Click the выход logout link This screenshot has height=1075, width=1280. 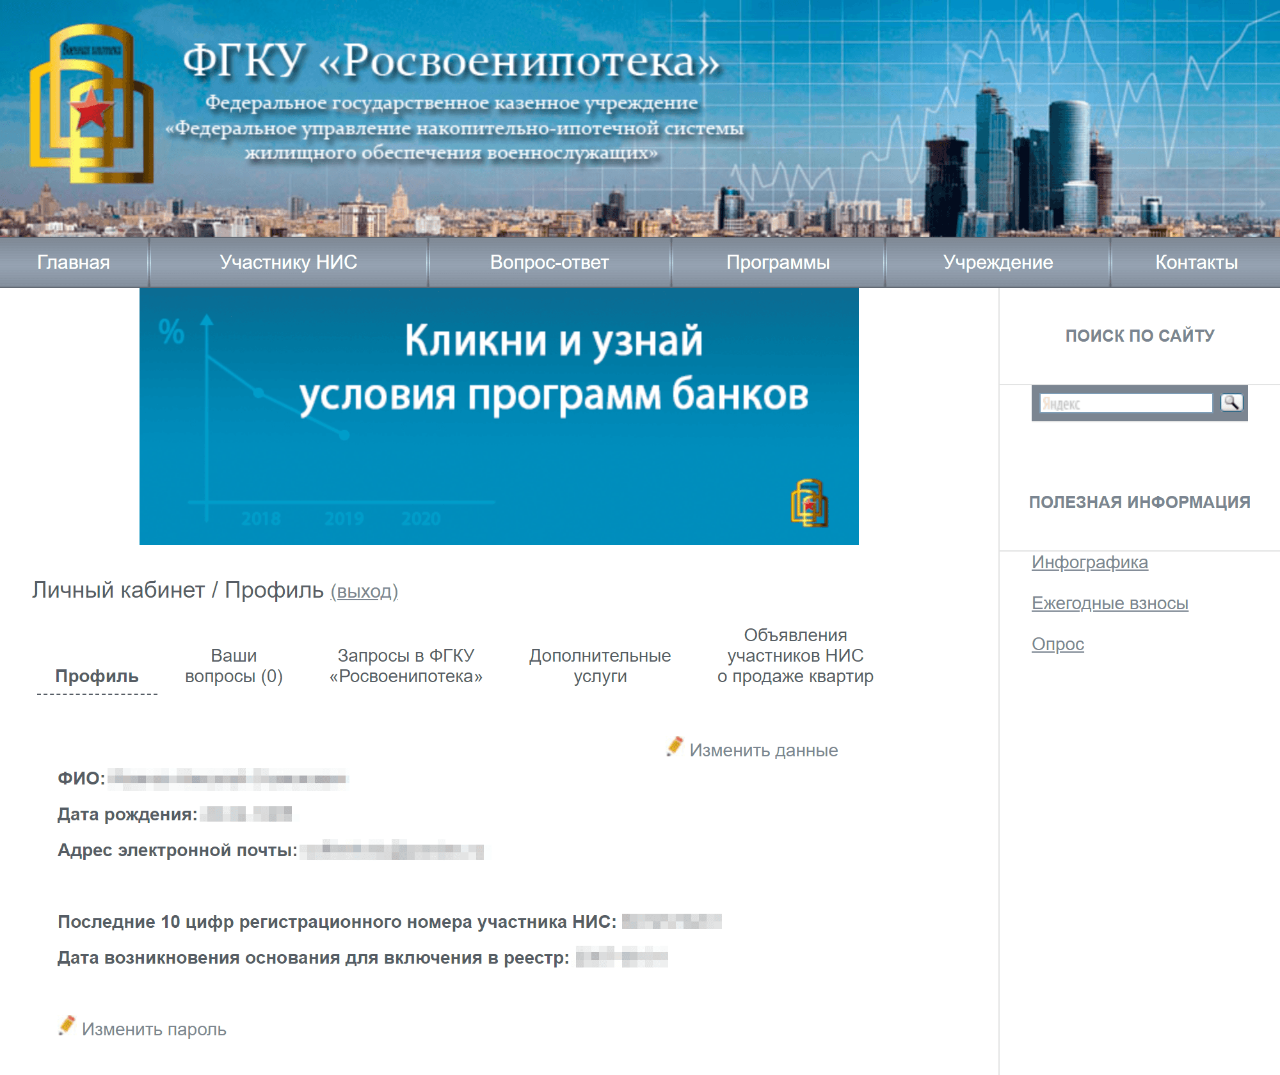click(x=364, y=591)
